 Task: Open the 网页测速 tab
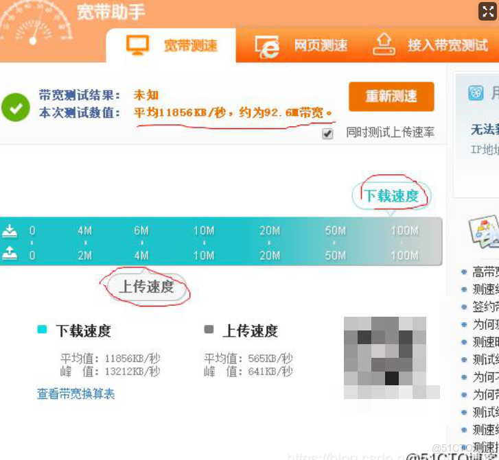point(301,45)
